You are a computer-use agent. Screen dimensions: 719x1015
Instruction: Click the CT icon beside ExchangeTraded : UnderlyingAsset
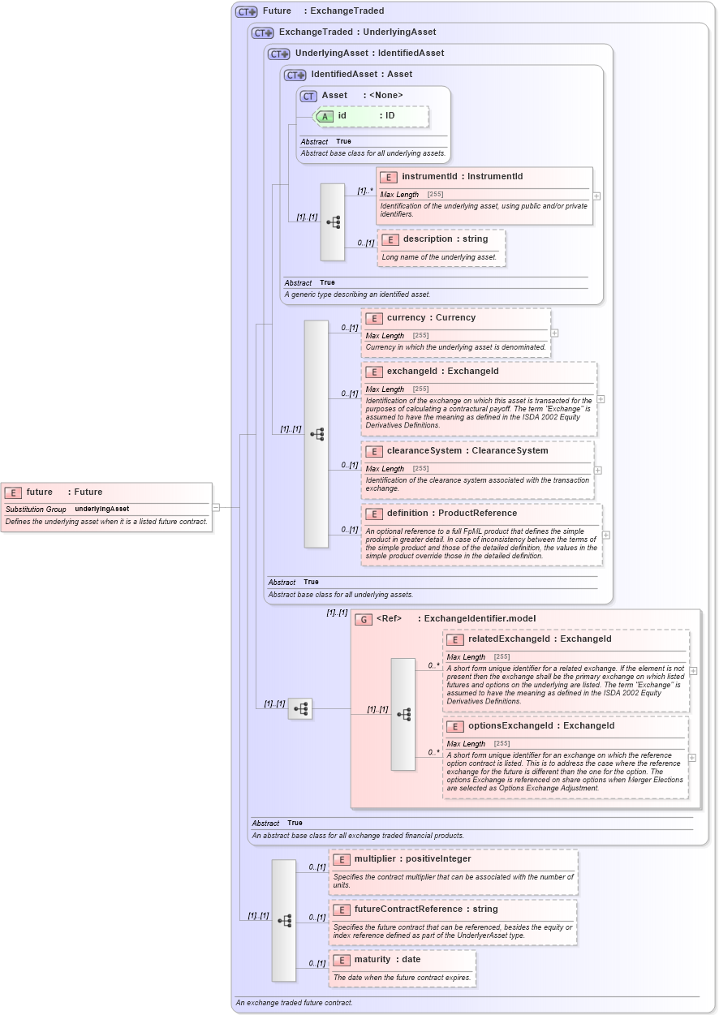click(x=262, y=33)
